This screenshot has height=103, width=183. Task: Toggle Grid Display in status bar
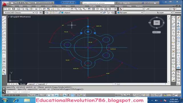[x=37, y=95]
